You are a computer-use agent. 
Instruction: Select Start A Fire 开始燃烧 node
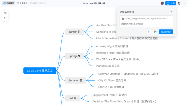(x=111, y=87)
